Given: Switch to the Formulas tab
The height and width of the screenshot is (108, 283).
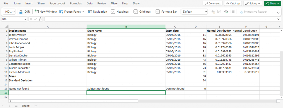Looking at the screenshot, I should (x=76, y=3).
